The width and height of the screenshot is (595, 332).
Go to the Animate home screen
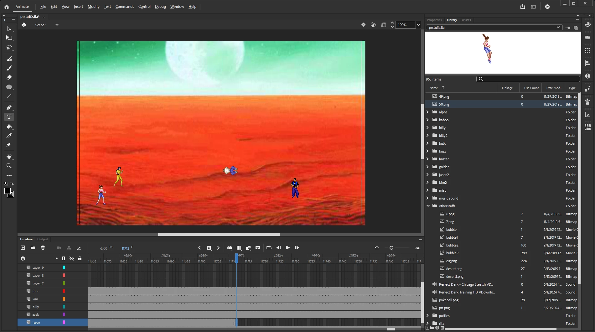click(x=7, y=7)
